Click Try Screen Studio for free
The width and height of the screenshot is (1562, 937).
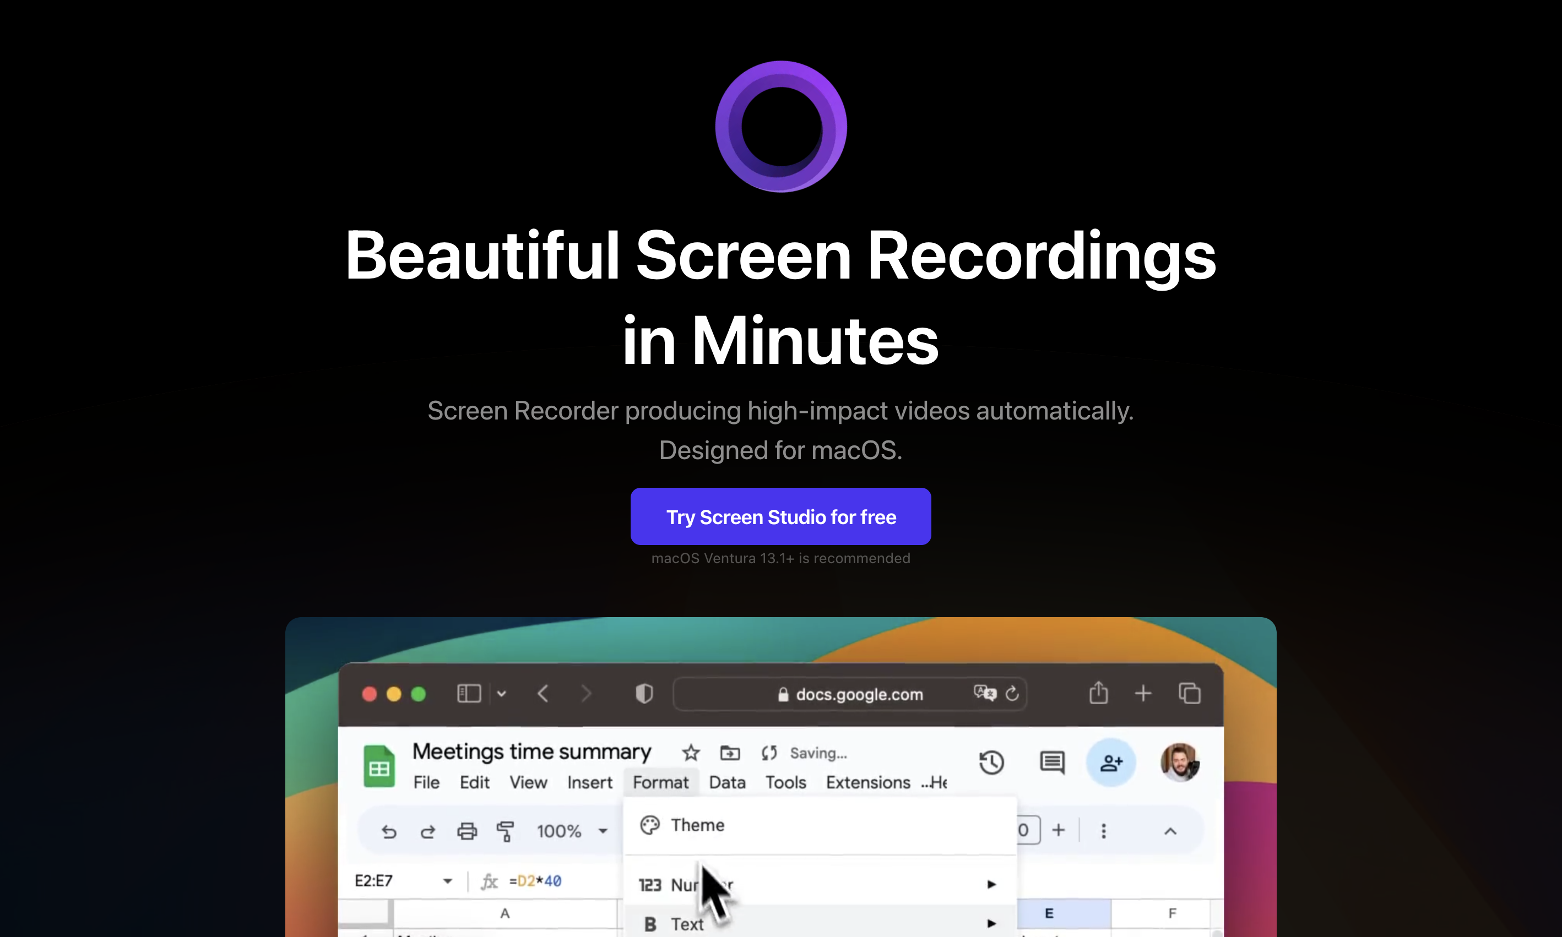tap(780, 516)
